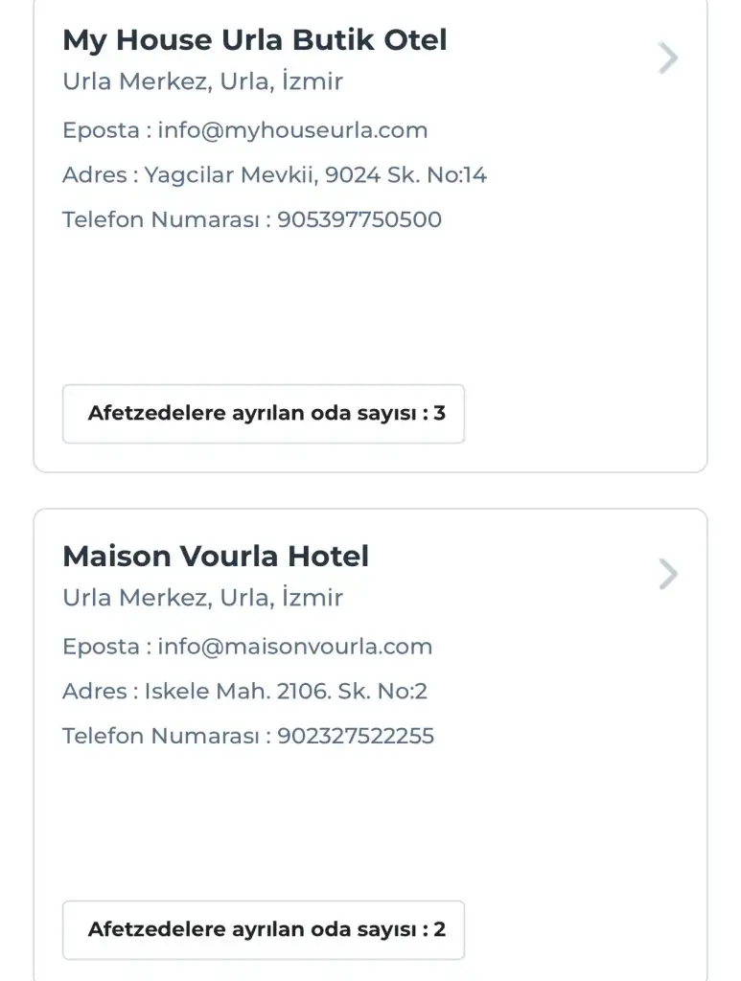Click Telefon Numarası label in Maison Vourla card
741x981 pixels.
(x=160, y=736)
